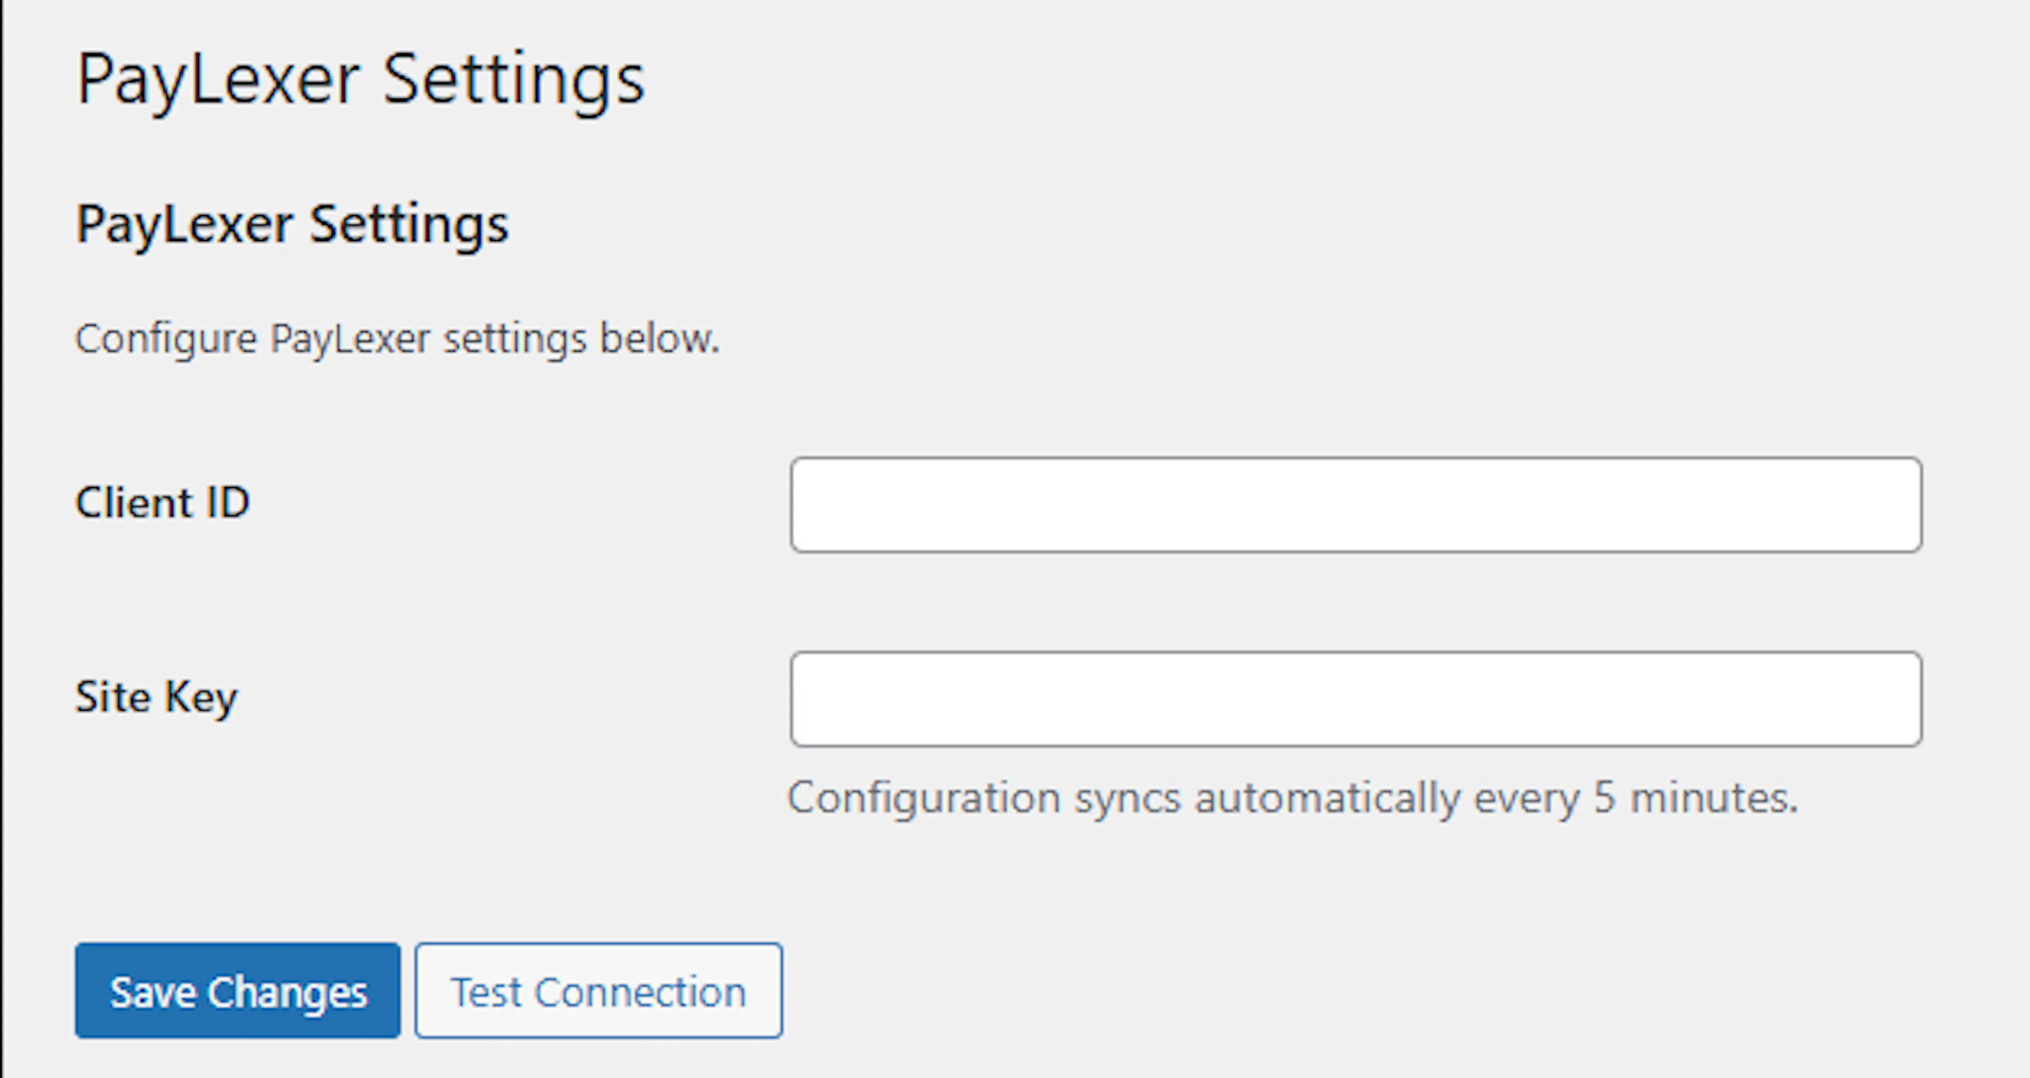Image resolution: width=2030 pixels, height=1078 pixels.
Task: Click the Client ID field label
Action: point(162,503)
